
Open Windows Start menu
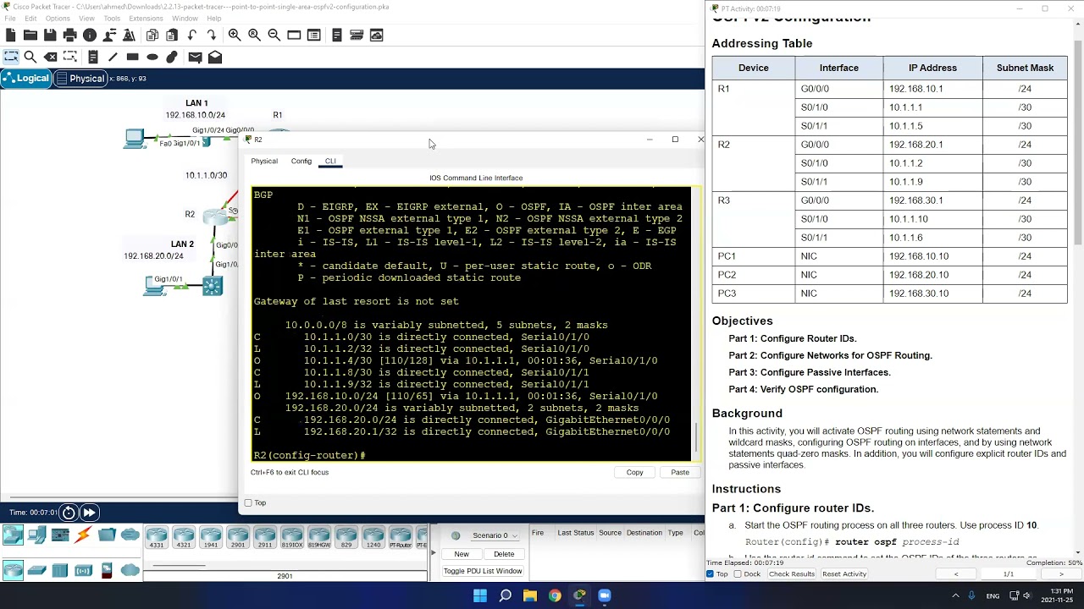click(480, 595)
